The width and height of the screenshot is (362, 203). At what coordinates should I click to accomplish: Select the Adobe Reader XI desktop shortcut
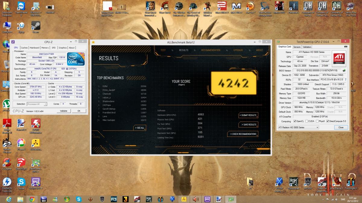(x=7, y=126)
